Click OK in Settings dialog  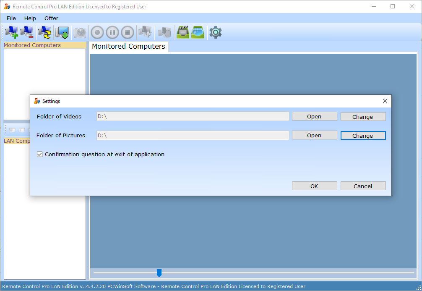[x=314, y=186]
